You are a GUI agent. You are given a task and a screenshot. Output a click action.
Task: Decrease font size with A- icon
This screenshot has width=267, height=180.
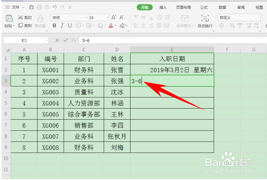(x=122, y=17)
